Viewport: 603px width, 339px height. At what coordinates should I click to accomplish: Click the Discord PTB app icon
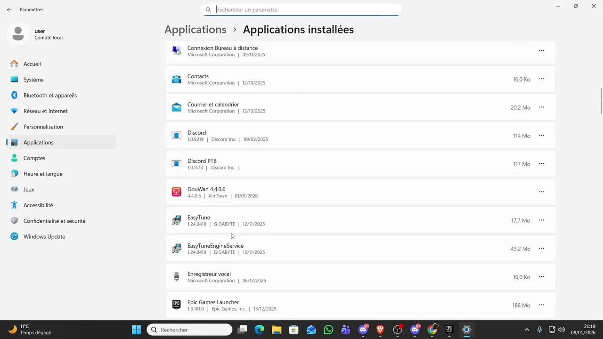coord(177,164)
